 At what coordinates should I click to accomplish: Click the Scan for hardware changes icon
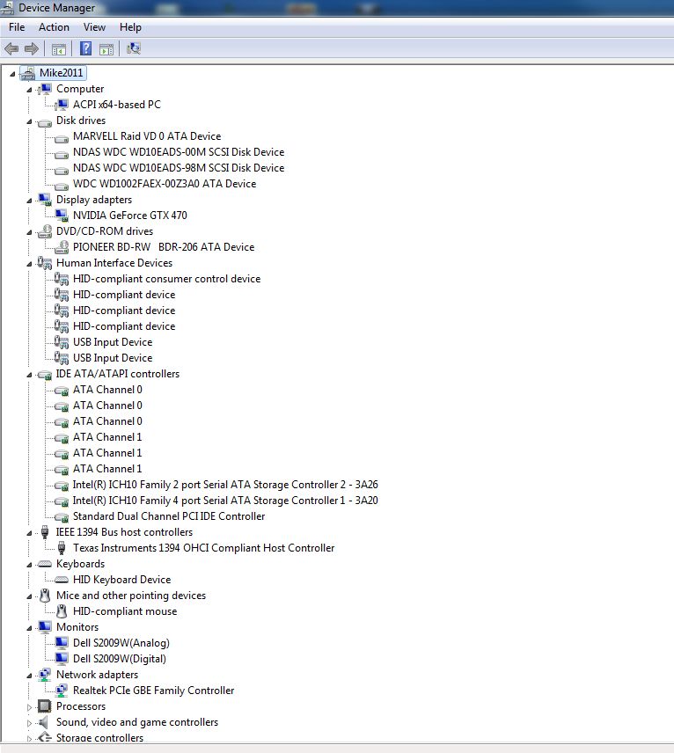(x=133, y=48)
